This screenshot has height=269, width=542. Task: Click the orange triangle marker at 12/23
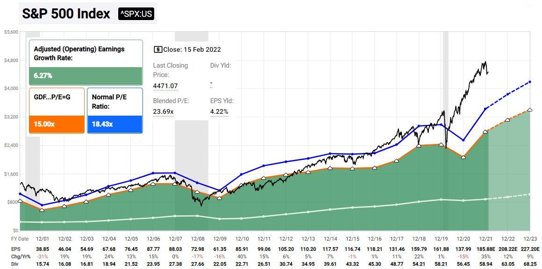click(x=530, y=110)
